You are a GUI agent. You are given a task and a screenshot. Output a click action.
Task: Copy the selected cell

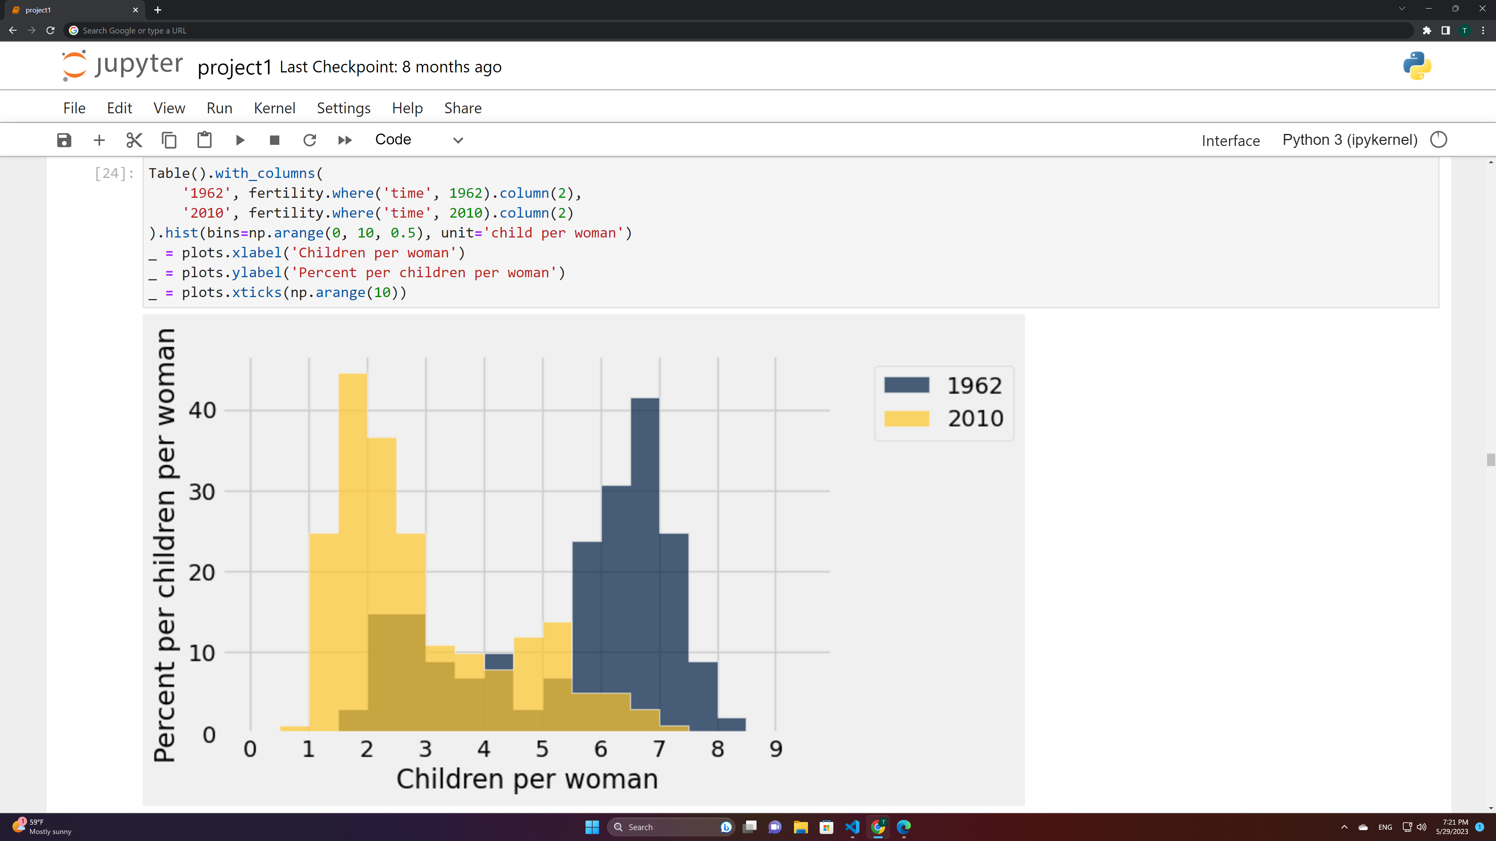pos(169,140)
